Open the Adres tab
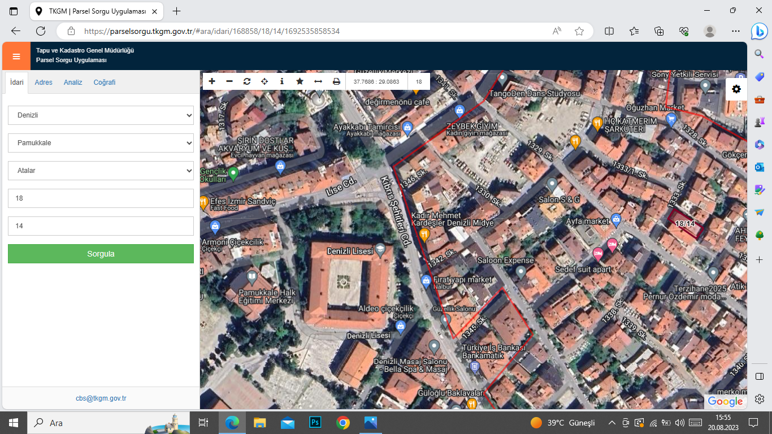The image size is (772, 434). (44, 83)
